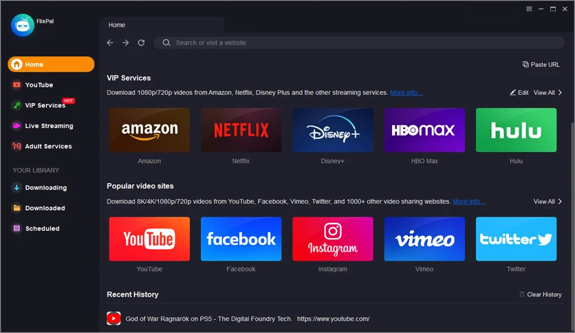Click the 'HBO Max' caption text
The image size is (575, 333).
click(424, 161)
